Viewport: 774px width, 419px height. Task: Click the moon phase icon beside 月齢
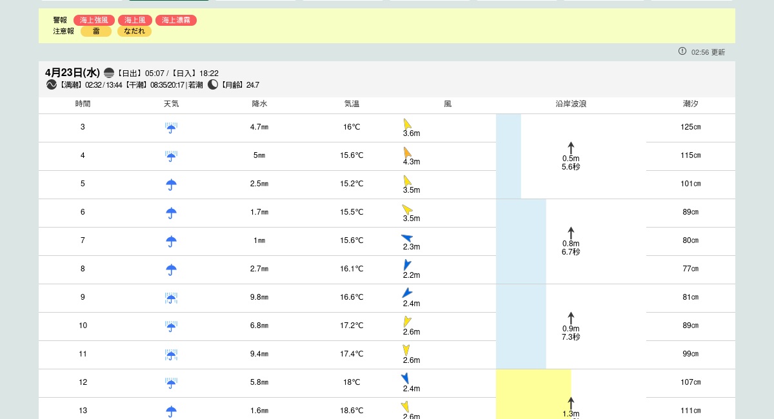click(x=213, y=84)
